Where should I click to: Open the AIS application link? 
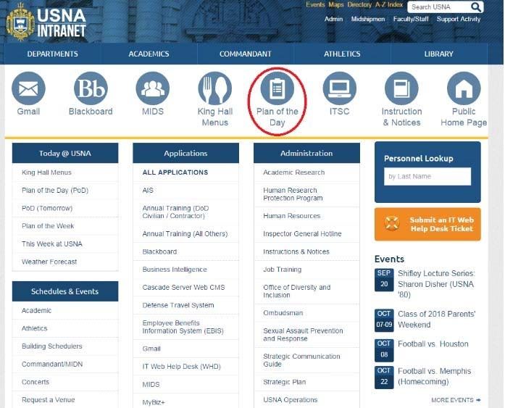[x=148, y=191]
